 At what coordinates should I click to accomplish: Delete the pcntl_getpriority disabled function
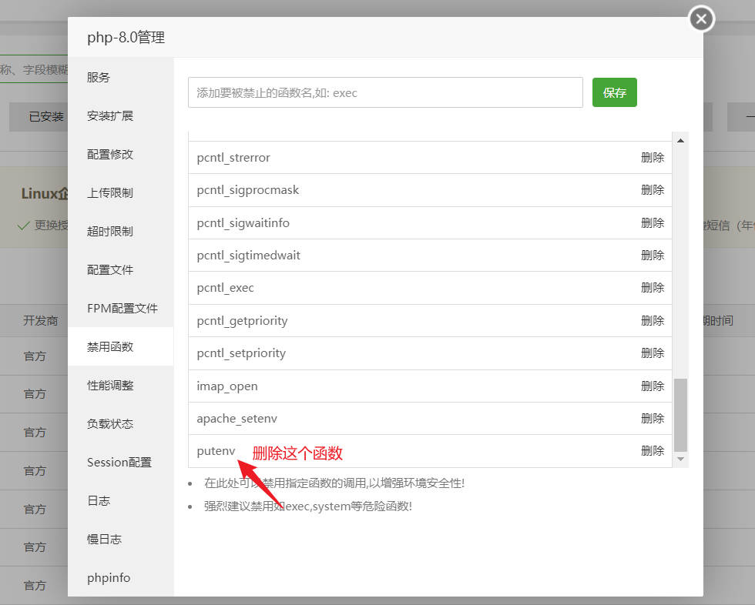pyautogui.click(x=652, y=320)
